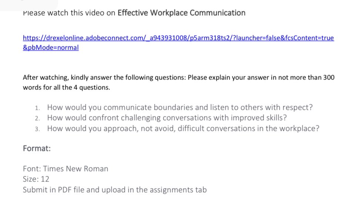
Task: Click 'Size: 12' line
Action: (36, 179)
